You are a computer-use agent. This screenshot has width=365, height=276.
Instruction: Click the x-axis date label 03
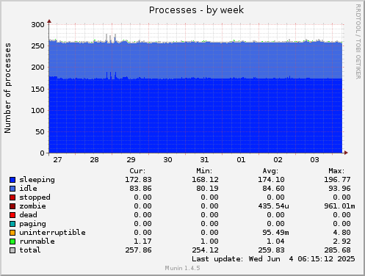(x=314, y=160)
